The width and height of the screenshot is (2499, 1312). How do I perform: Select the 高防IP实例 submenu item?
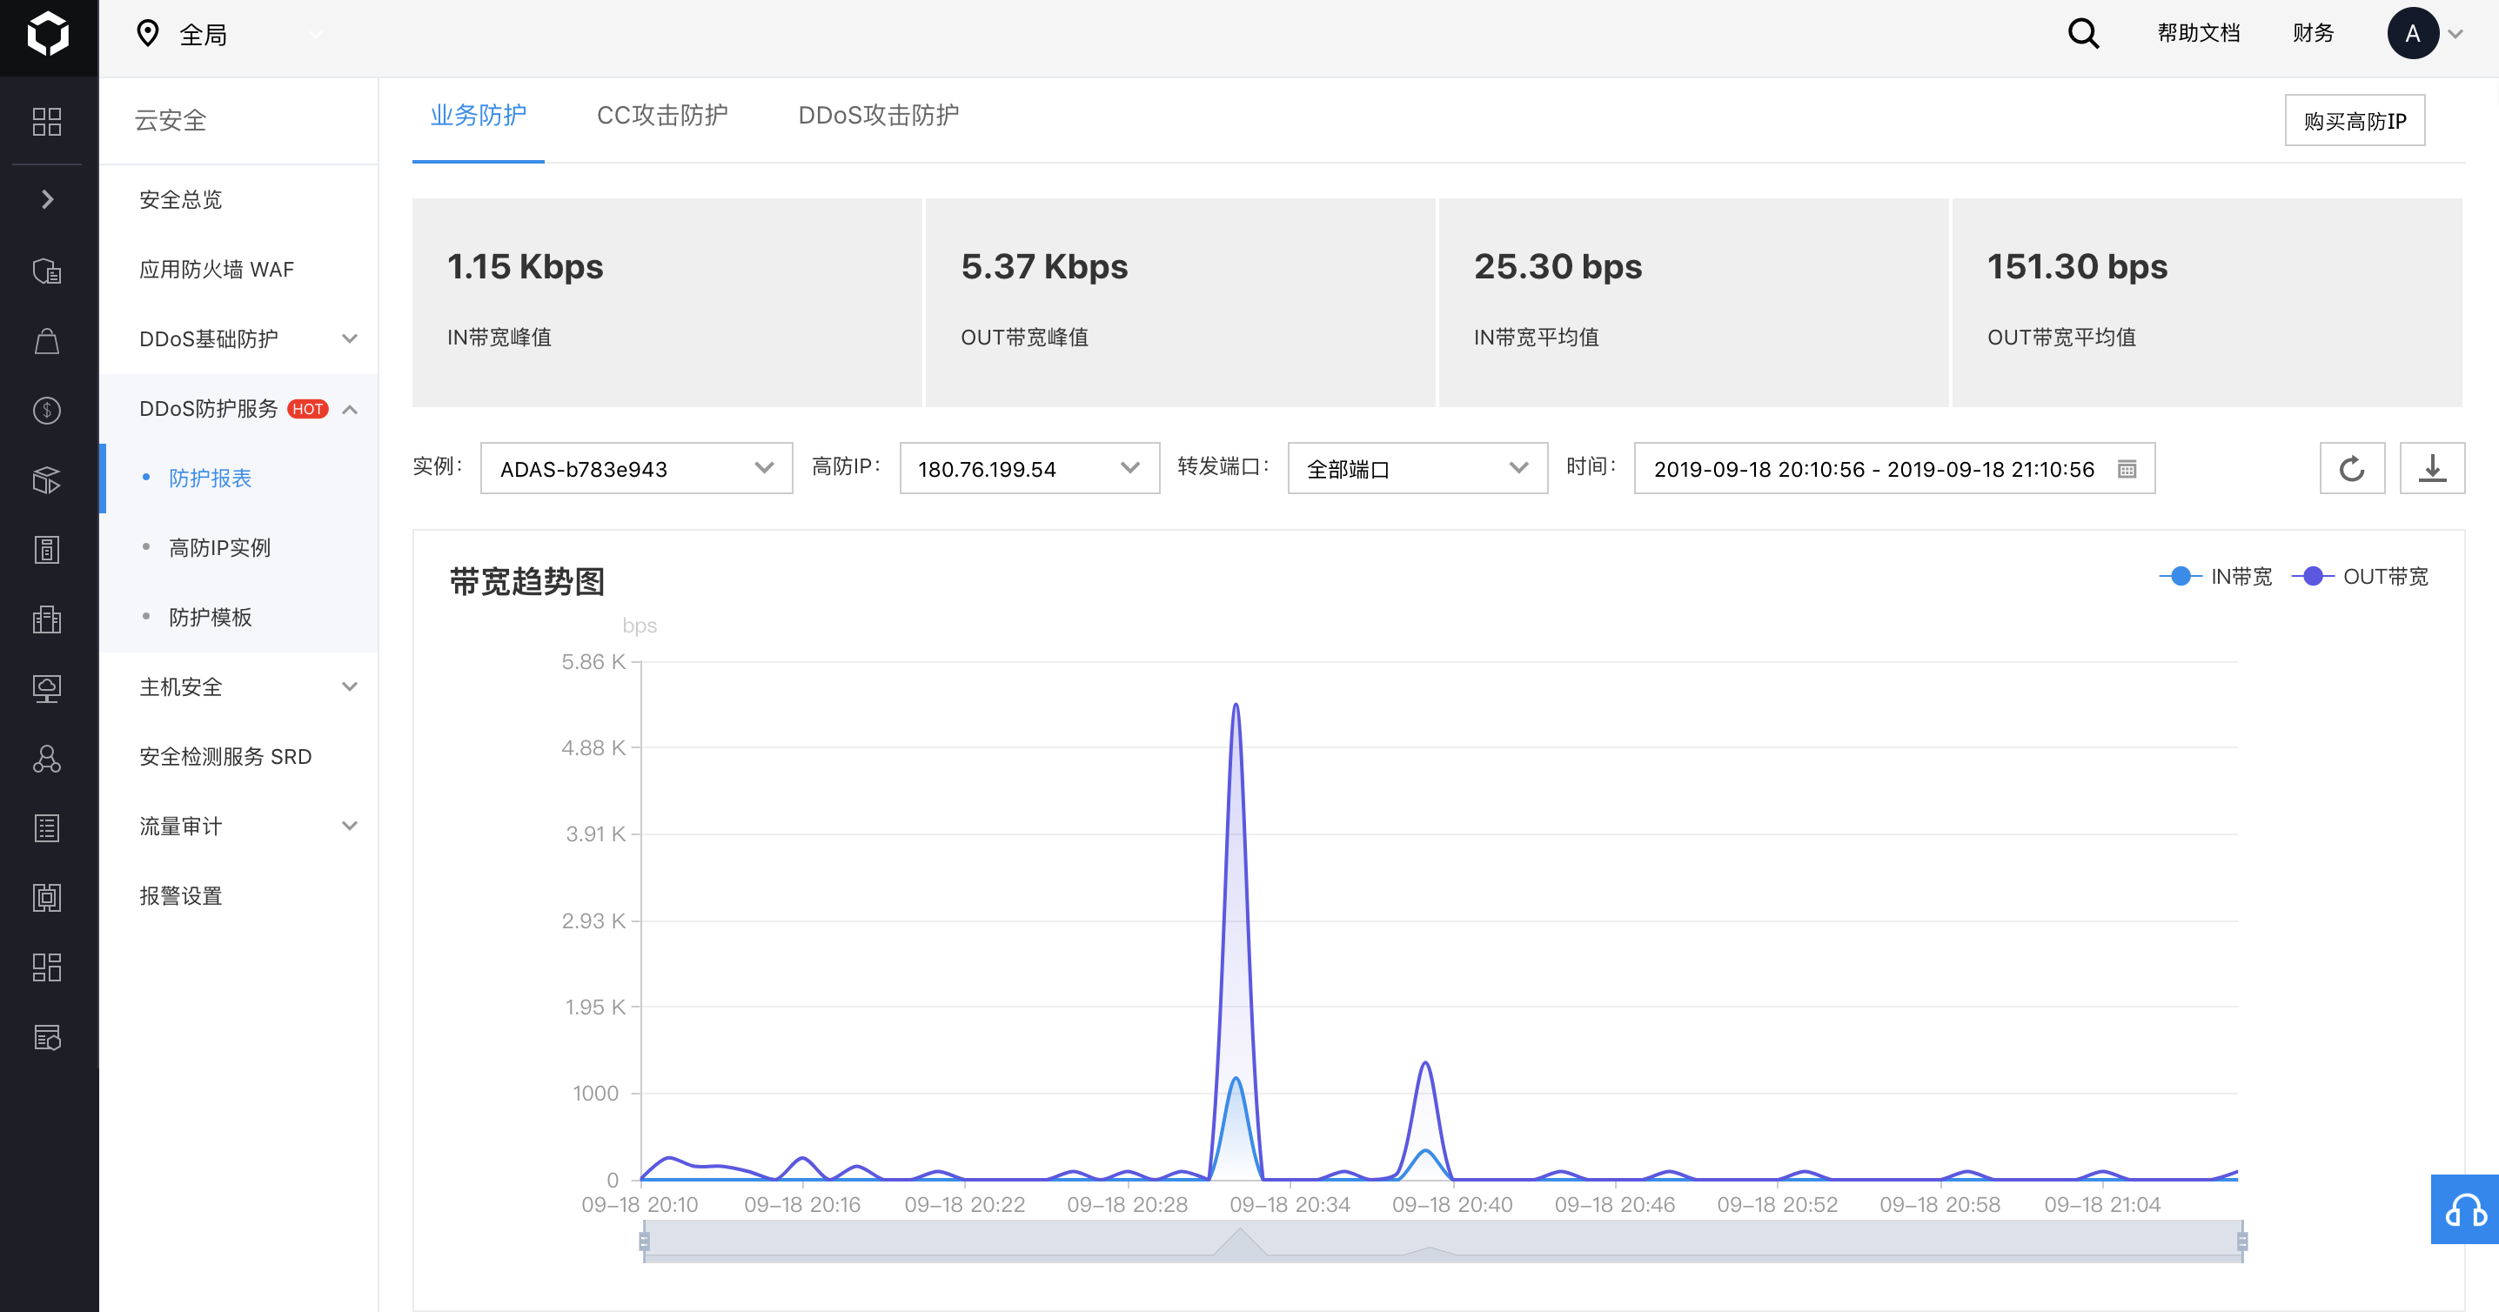tap(219, 548)
